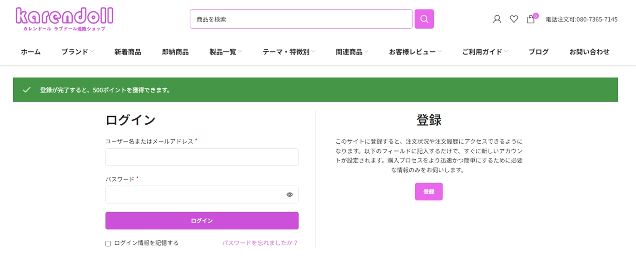This screenshot has height=272, width=636.
Task: Open the wishlist heart icon
Action: click(514, 19)
